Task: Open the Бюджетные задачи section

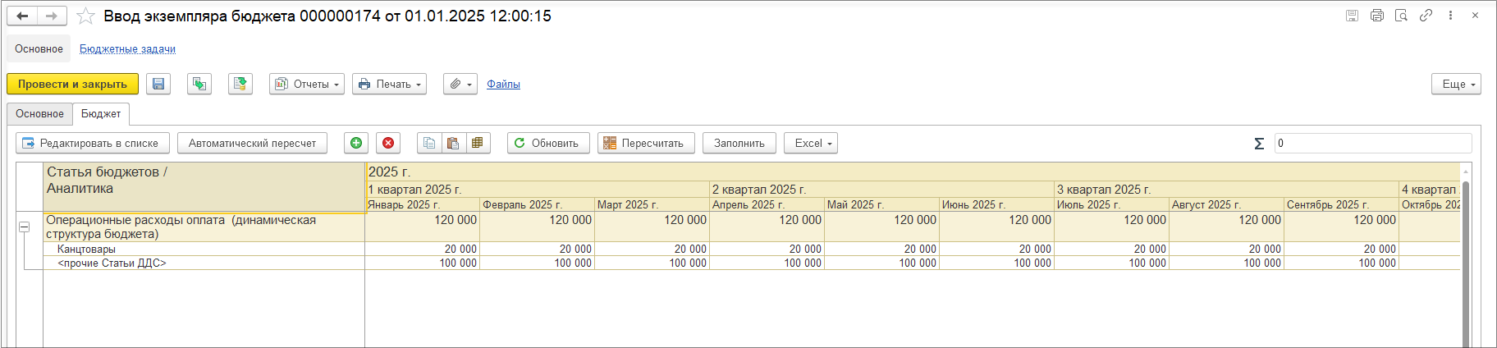Action: (x=127, y=49)
